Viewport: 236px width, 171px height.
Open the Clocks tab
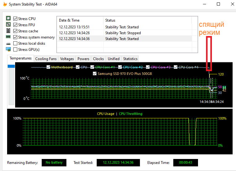tap(99, 59)
